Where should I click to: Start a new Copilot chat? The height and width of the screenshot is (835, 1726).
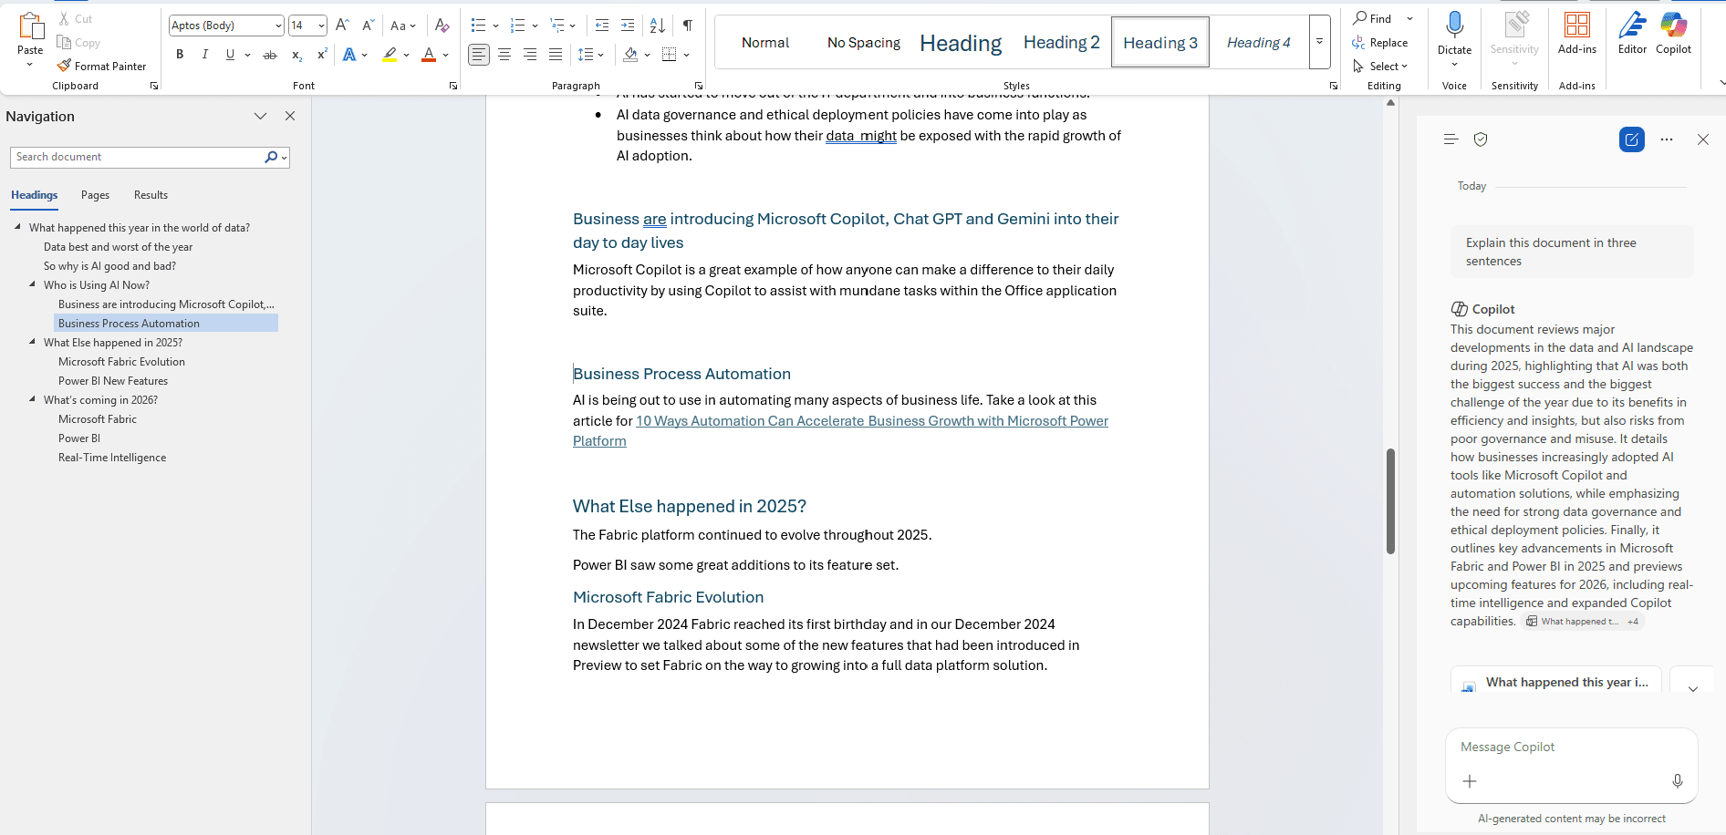coord(1631,139)
